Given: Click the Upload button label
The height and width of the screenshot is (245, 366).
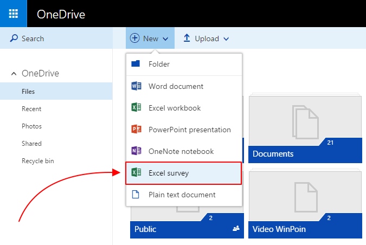Looking at the screenshot, I should [x=207, y=38].
